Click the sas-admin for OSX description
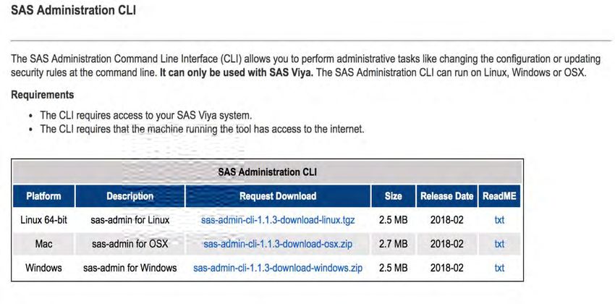 [130, 244]
